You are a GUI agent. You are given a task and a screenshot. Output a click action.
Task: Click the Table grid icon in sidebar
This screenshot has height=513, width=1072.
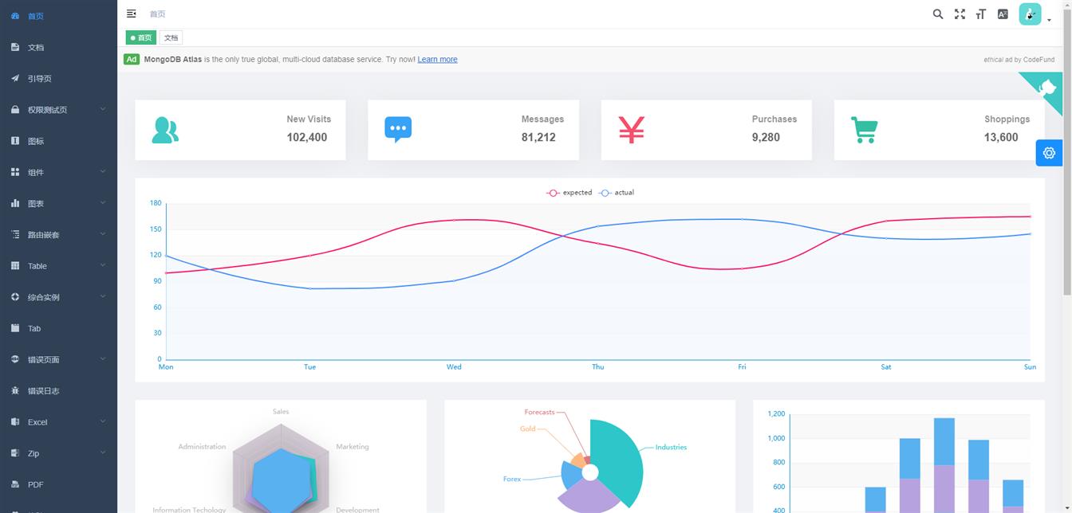coord(15,266)
